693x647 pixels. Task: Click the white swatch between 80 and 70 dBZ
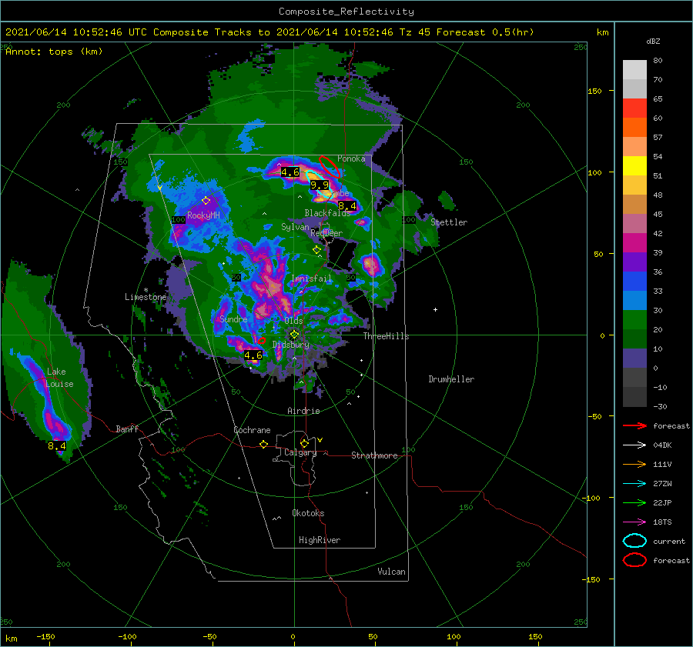[x=634, y=69]
